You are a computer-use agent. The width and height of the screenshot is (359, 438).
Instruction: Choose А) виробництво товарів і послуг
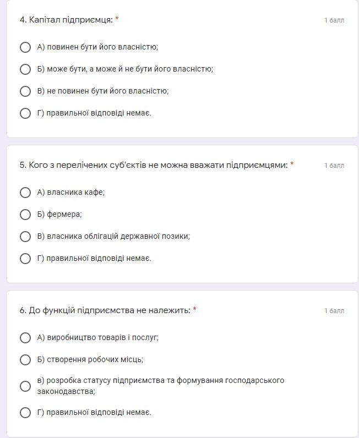25,338
